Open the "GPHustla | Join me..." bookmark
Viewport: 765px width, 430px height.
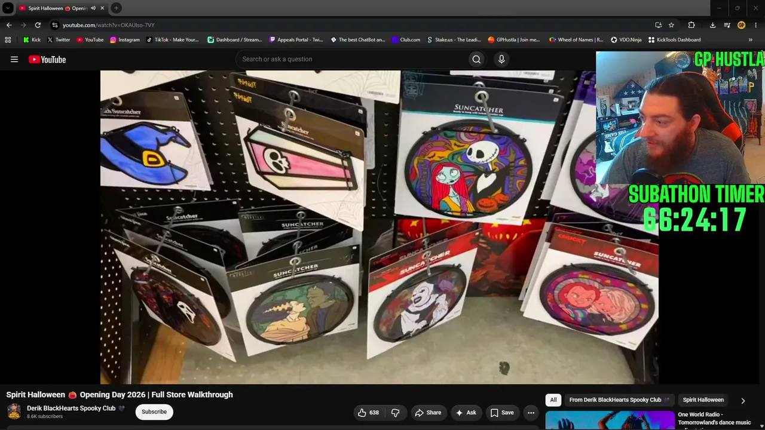click(x=514, y=40)
